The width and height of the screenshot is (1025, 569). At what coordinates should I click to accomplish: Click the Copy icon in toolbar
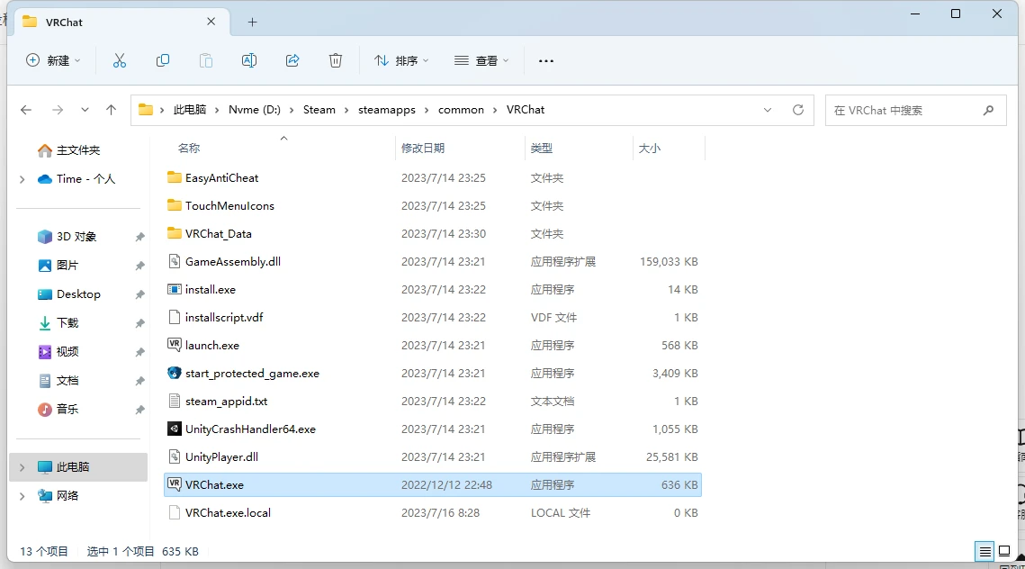(163, 61)
